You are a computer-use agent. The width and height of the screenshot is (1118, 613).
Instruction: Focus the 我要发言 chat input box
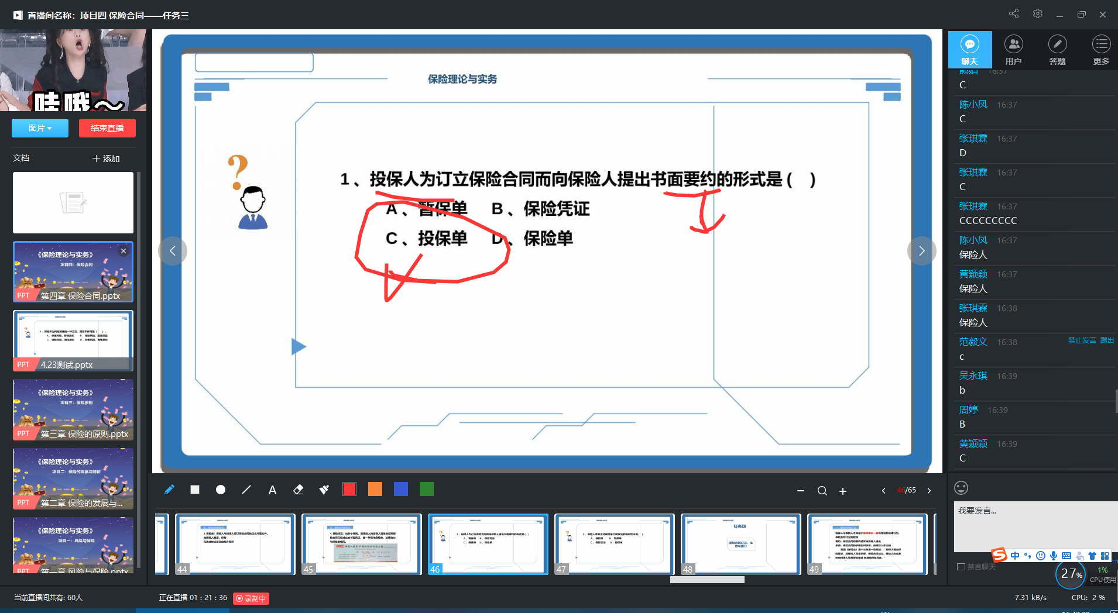1036,525
